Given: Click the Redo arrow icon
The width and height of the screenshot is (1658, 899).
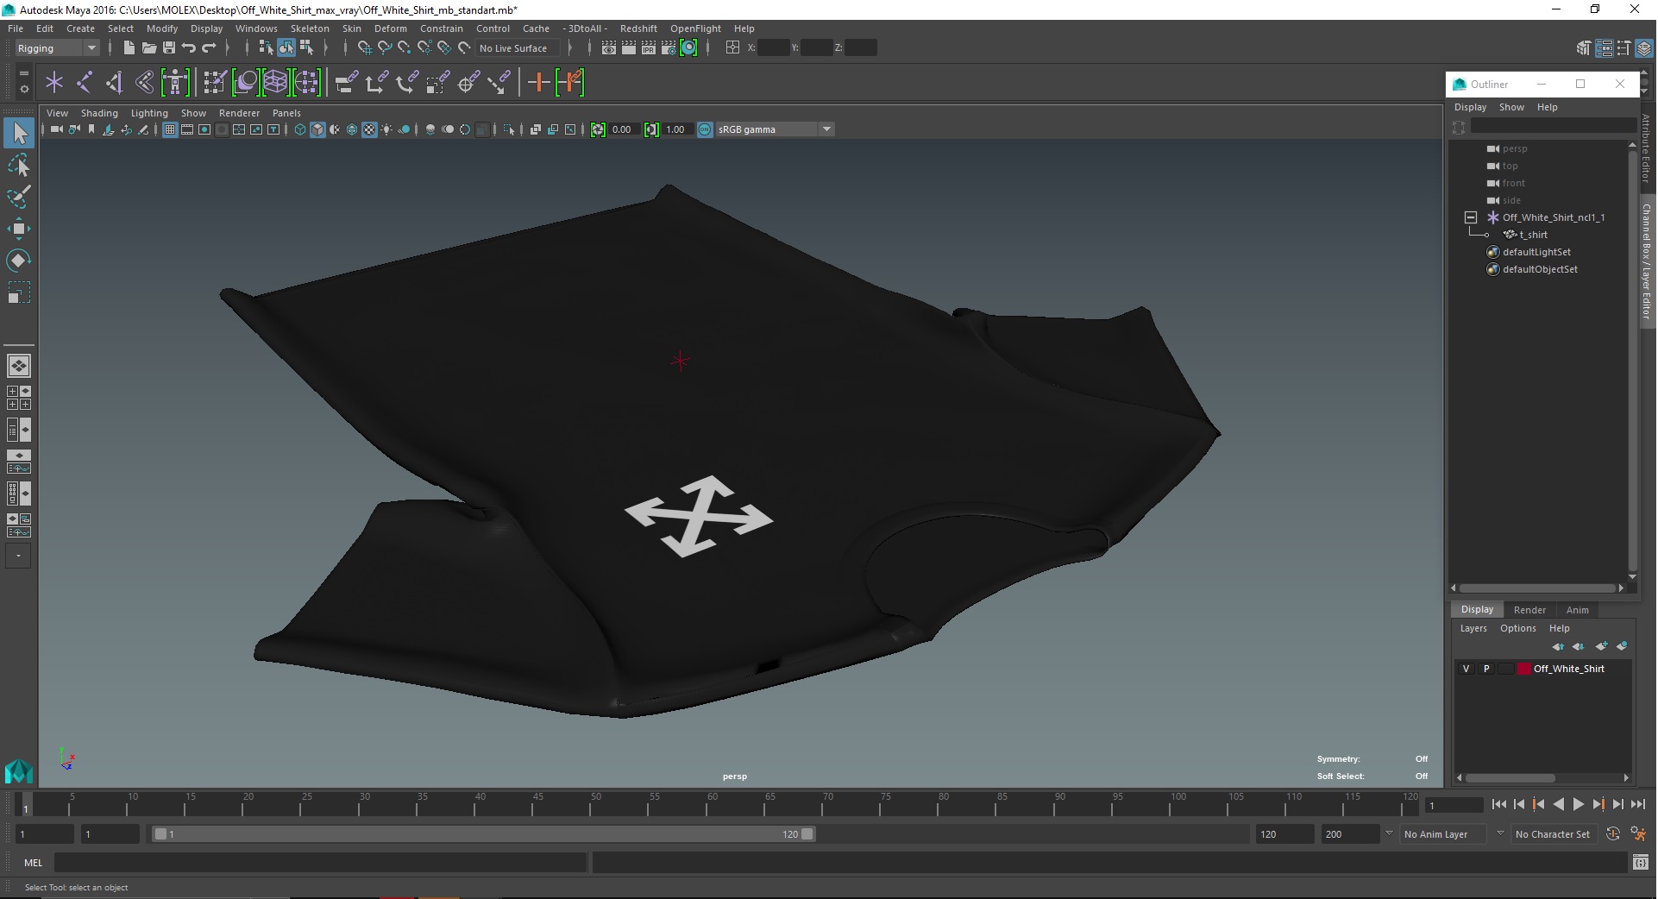Looking at the screenshot, I should click(x=209, y=48).
